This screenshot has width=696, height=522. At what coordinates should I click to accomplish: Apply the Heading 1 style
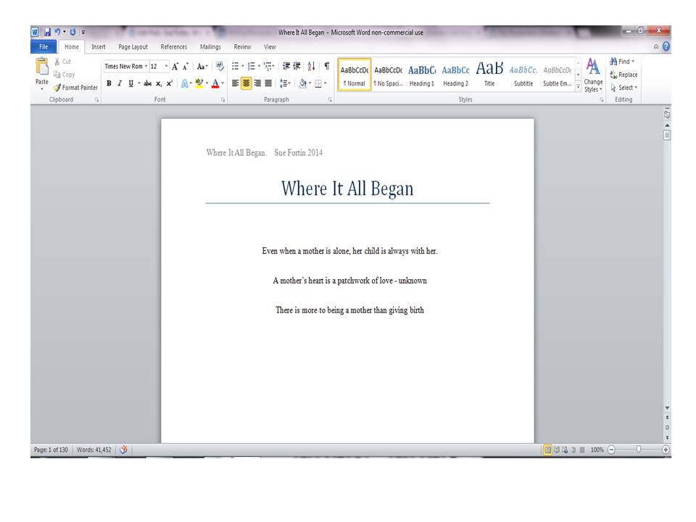(421, 75)
